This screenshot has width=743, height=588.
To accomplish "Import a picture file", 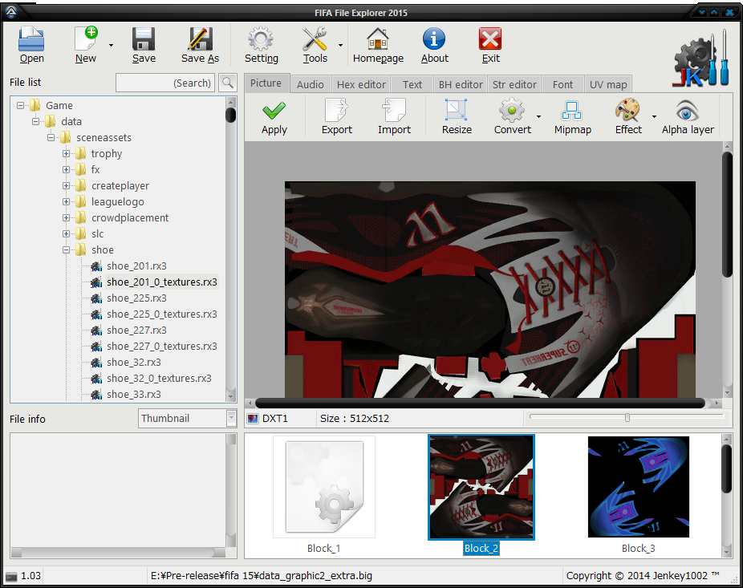I will 394,117.
